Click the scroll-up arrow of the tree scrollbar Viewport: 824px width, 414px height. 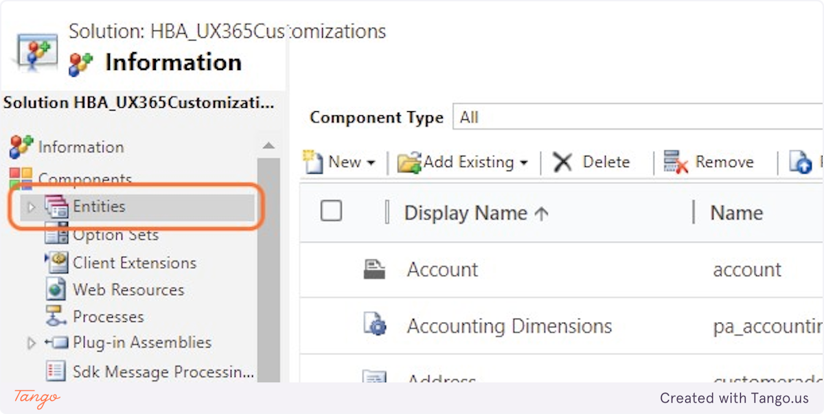point(268,146)
